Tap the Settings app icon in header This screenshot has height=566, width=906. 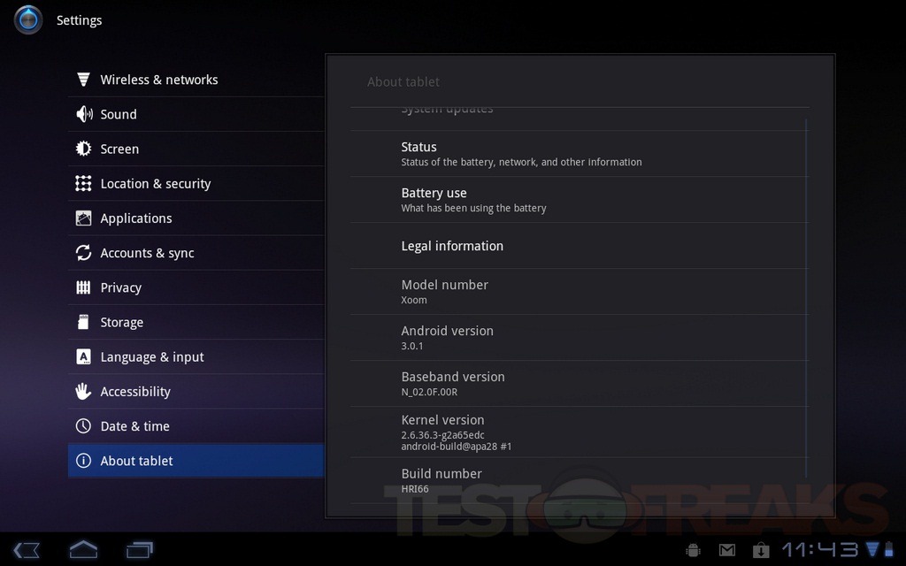28,19
